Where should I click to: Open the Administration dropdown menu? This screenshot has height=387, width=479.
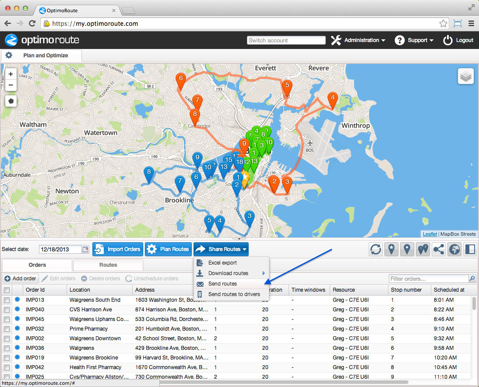point(358,40)
